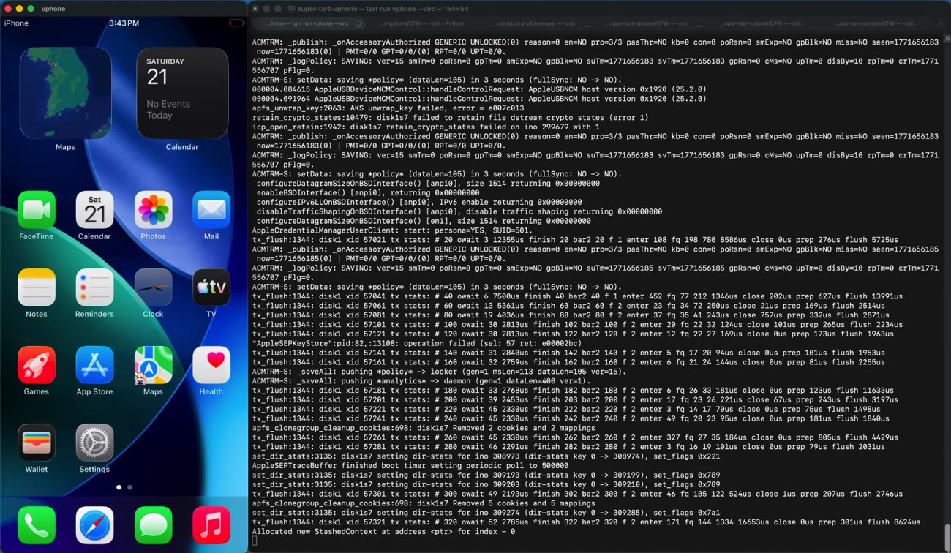Open the Music app in the dock

pyautogui.click(x=211, y=525)
